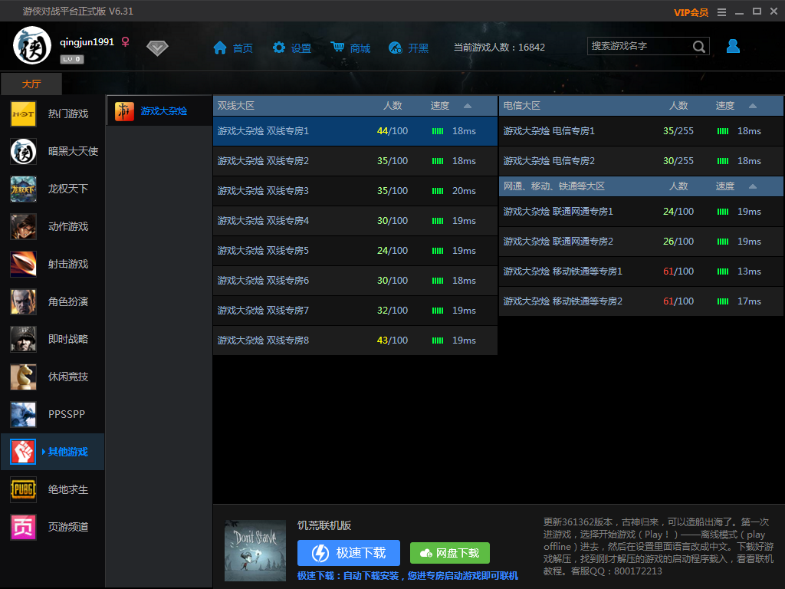Select 热门游戏 HOT icon
Viewport: 785px width, 589px height.
24,114
